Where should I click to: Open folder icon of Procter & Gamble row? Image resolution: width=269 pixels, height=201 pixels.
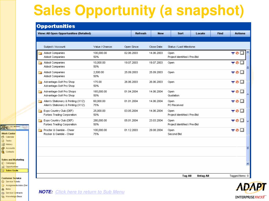click(40, 130)
